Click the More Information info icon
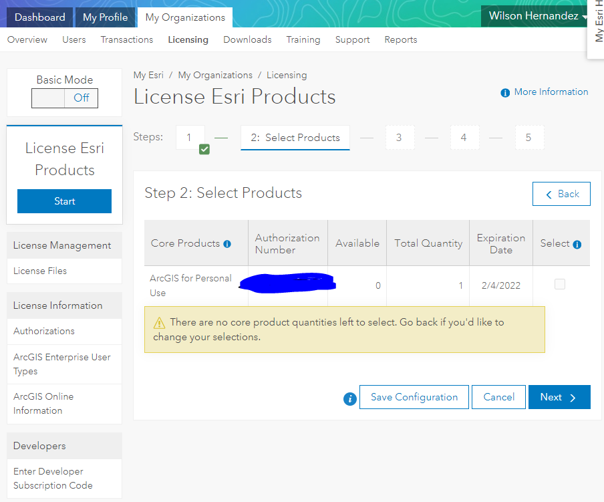Viewport: 604px width, 502px height. (x=505, y=93)
